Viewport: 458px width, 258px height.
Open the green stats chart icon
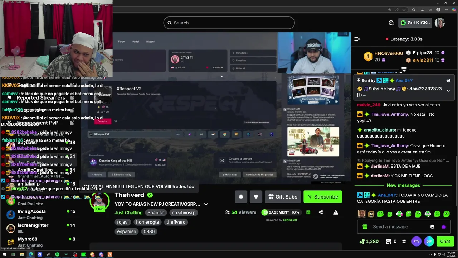pyautogui.click(x=308, y=212)
